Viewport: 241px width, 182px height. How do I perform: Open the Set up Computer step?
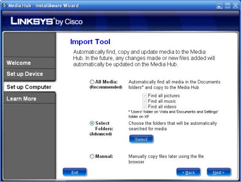tap(29, 87)
